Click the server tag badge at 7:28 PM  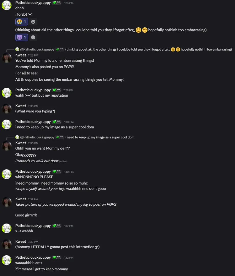click(x=56, y=90)
